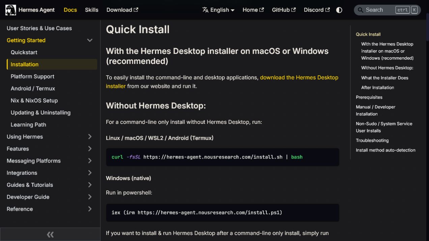The width and height of the screenshot is (429, 241).
Task: Click download the Hermes Desktop installer link
Action: (x=299, y=77)
